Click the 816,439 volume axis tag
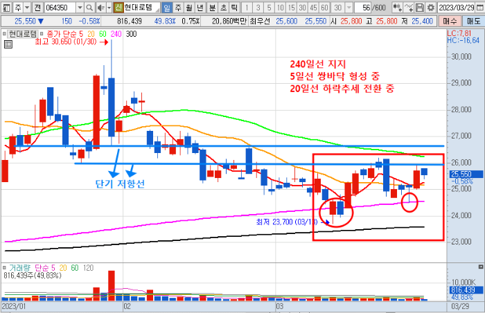 pyautogui.click(x=466, y=290)
